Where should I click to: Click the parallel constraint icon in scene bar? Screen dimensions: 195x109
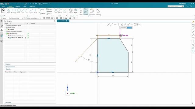pos(125,25)
